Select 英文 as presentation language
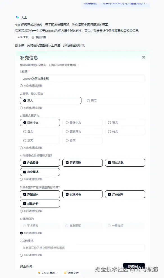This screenshot has width=164, height=278. pos(109,122)
